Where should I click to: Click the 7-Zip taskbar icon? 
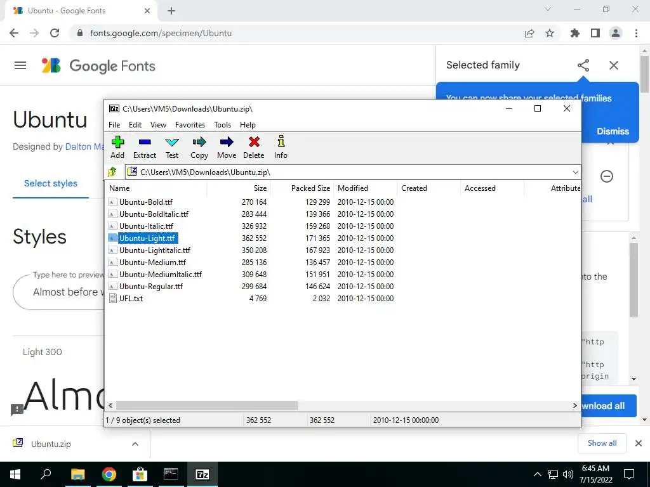[x=202, y=474]
